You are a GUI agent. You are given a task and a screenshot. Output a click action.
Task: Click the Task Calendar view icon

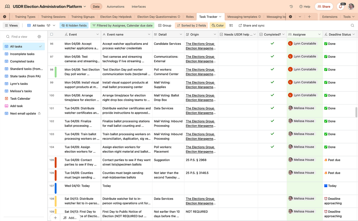(7, 99)
